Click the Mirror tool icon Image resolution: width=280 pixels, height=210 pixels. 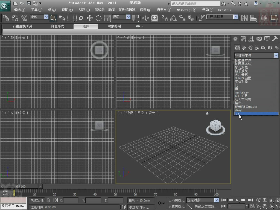tap(244, 18)
